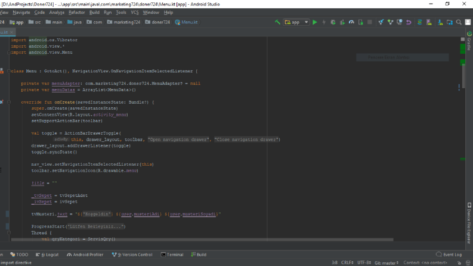Run Make Project with the hammer icon

(x=277, y=22)
